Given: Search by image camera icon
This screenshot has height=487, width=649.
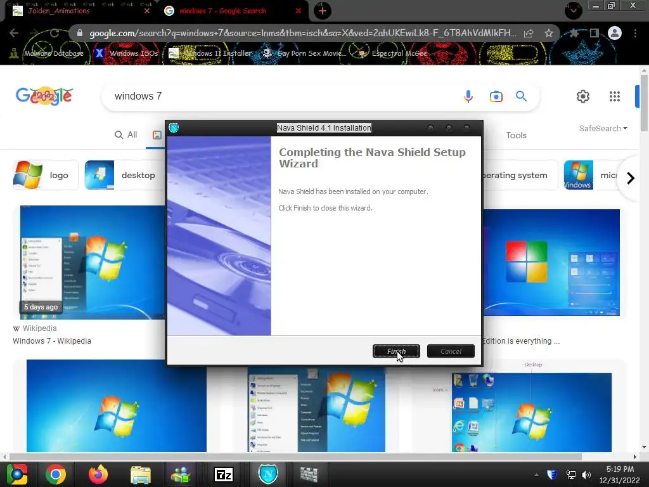Looking at the screenshot, I should [x=496, y=96].
